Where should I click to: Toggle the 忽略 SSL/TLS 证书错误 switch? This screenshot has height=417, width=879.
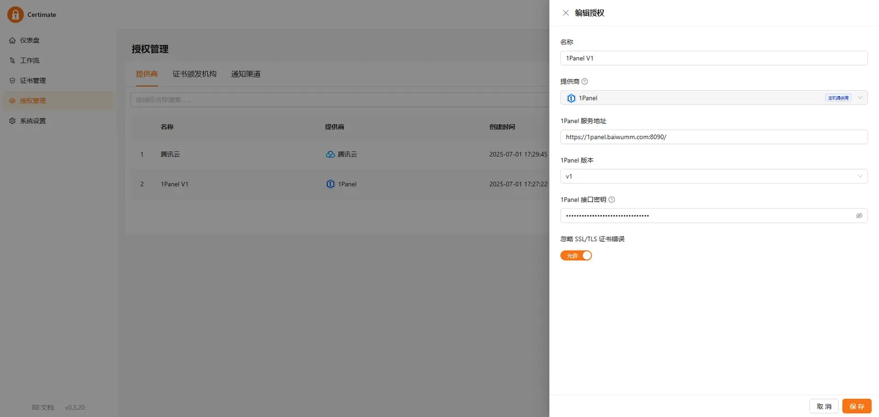click(576, 255)
